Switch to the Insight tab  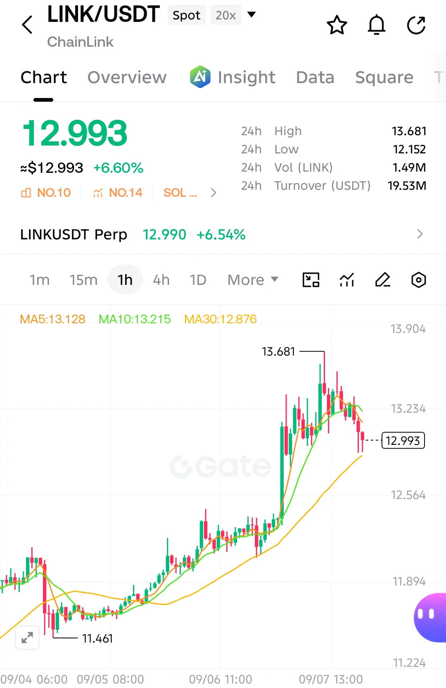(x=247, y=77)
